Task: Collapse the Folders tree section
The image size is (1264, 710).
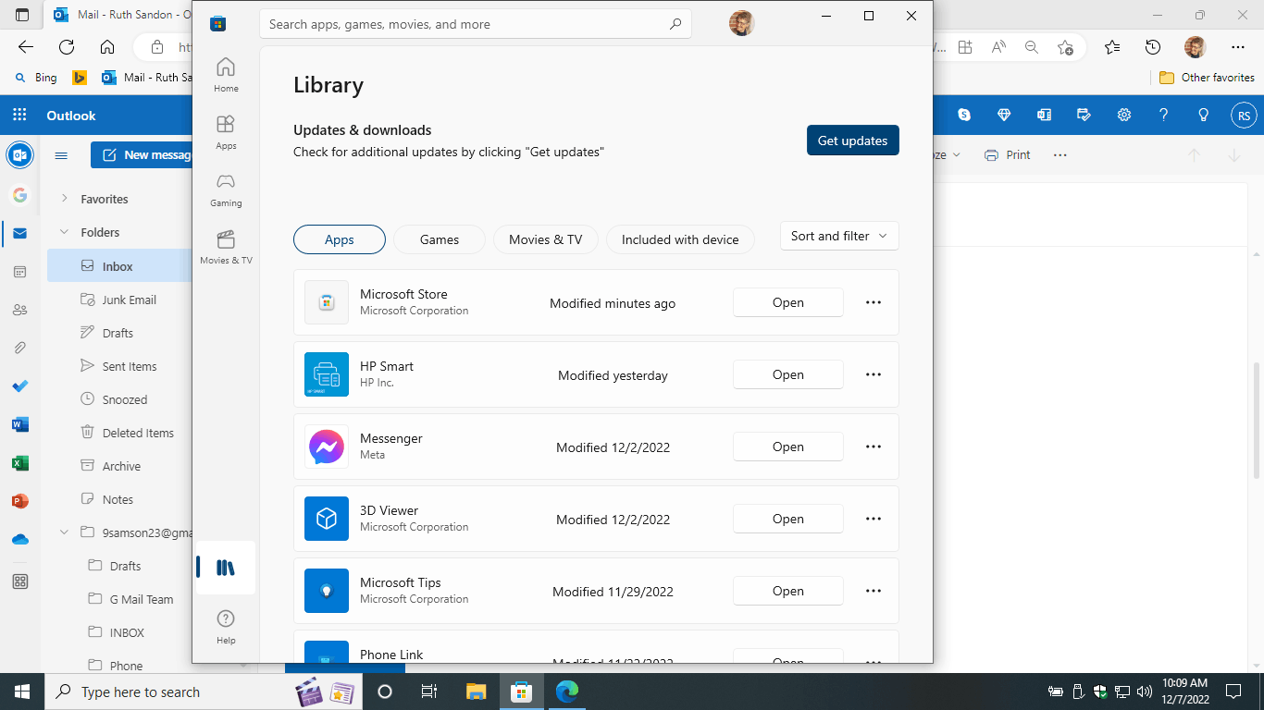Action: pyautogui.click(x=65, y=233)
